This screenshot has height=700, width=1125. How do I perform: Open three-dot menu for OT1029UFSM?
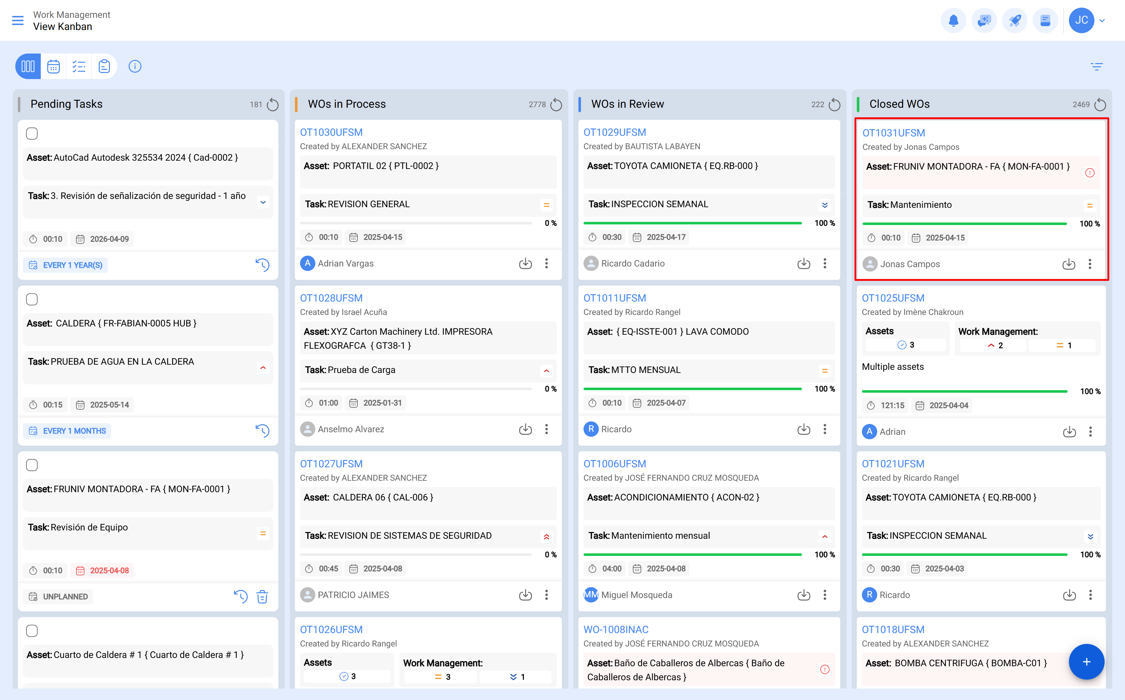point(825,263)
